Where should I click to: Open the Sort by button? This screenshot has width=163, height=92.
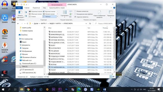point(64,14)
